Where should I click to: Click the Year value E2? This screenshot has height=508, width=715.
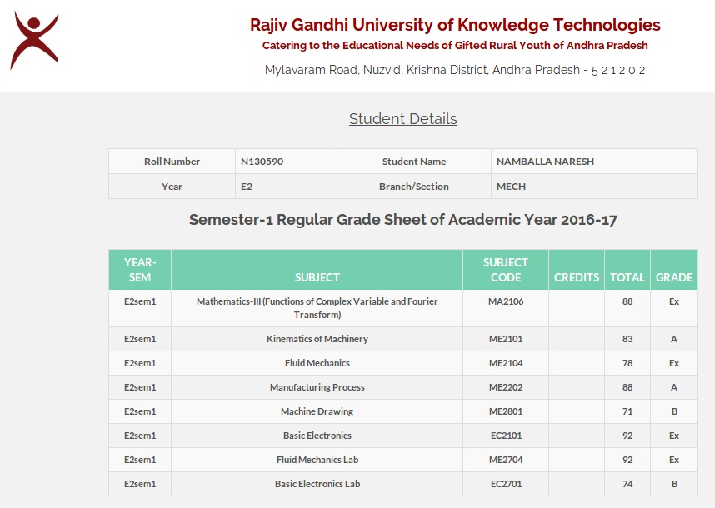click(x=246, y=187)
